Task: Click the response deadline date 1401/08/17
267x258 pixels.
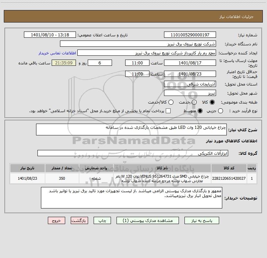Action: [190, 63]
